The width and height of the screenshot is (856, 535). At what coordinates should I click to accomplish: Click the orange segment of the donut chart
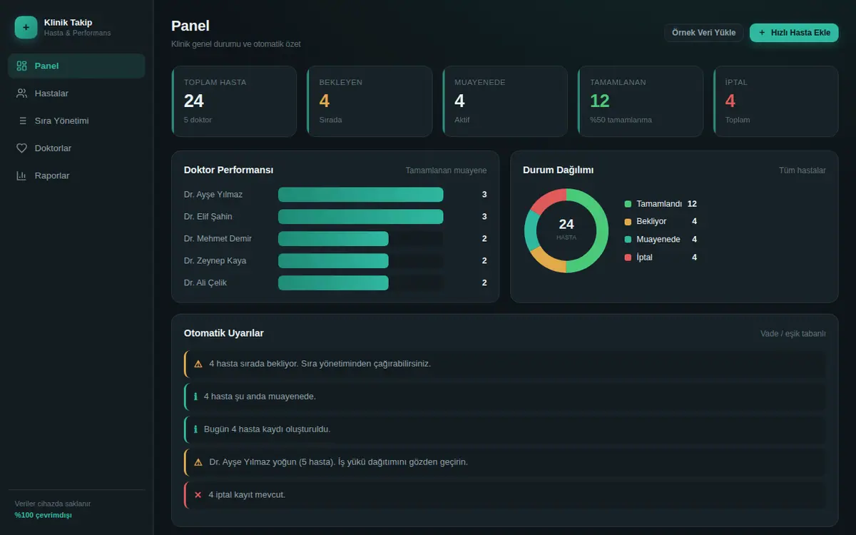tap(547, 262)
